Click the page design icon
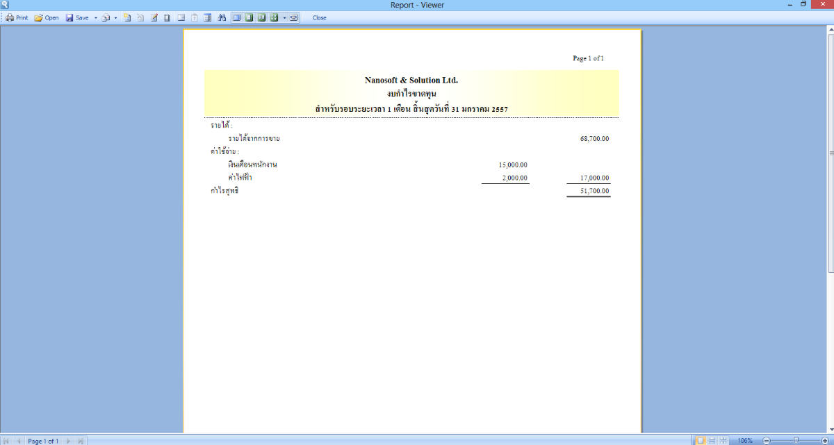This screenshot has width=834, height=445. pyautogui.click(x=167, y=17)
